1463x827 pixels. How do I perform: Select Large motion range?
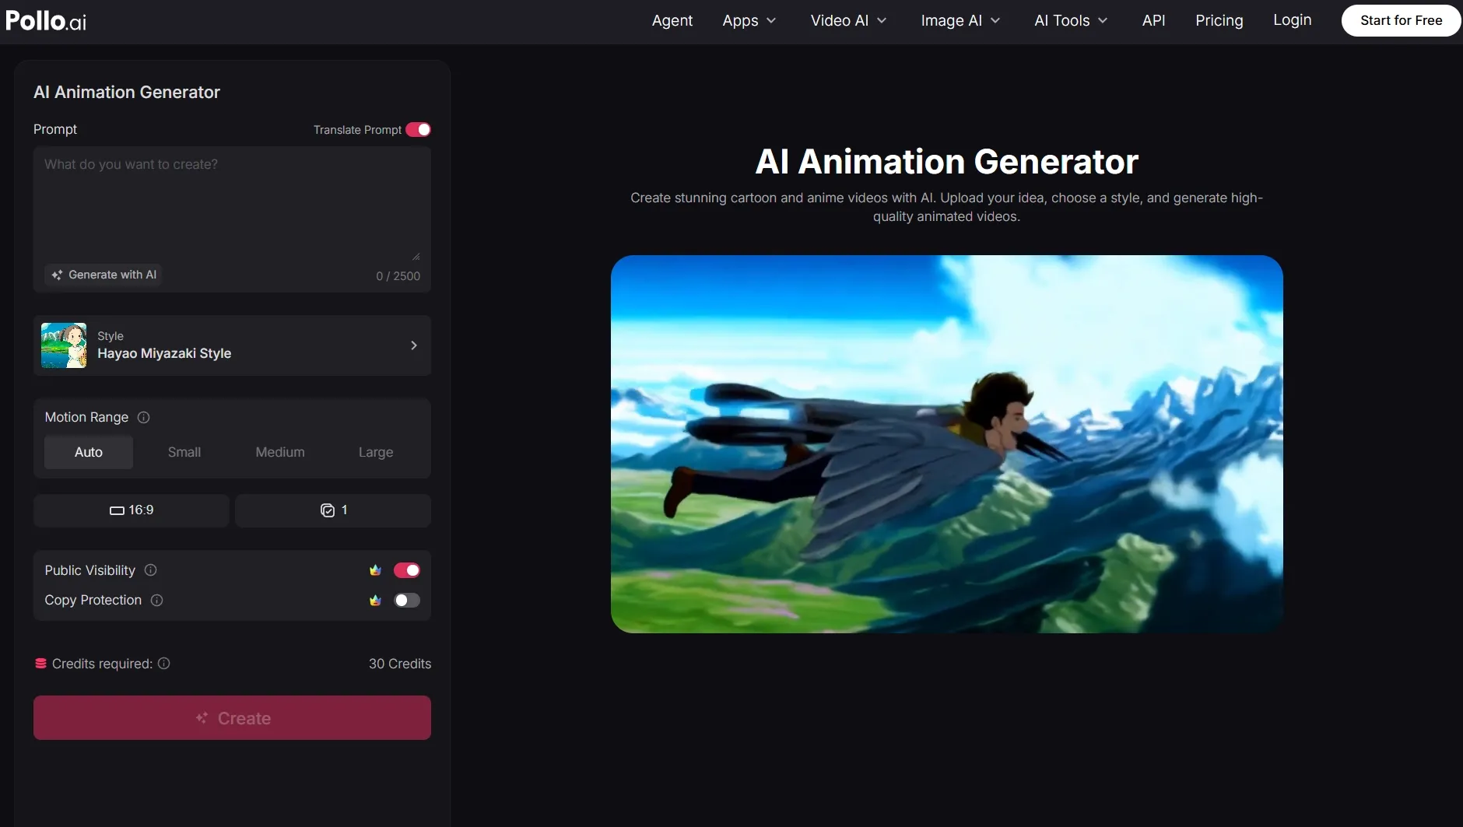coord(376,452)
